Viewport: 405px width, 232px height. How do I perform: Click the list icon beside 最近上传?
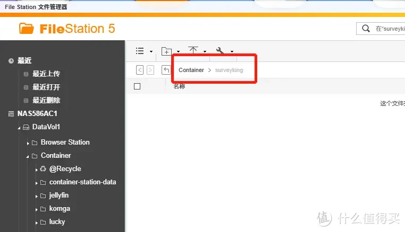pyautogui.click(x=26, y=74)
